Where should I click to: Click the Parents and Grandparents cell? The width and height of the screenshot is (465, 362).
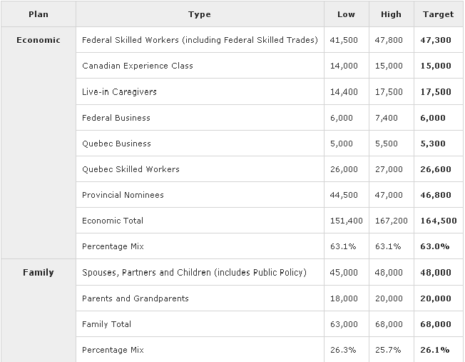coord(136,298)
